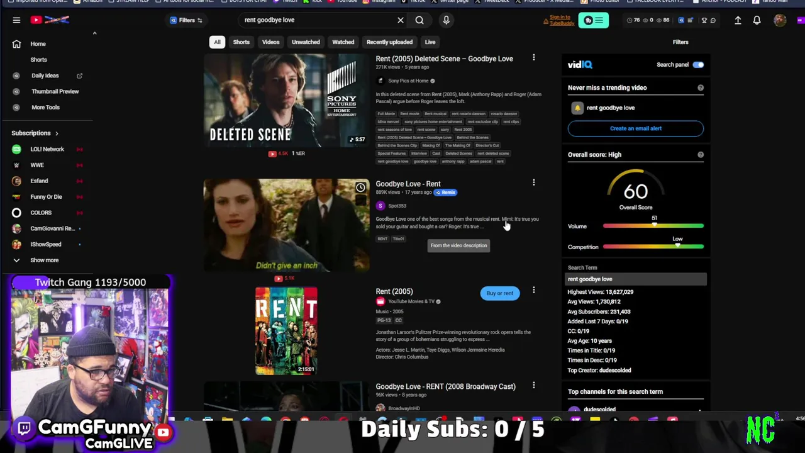Viewport: 805px width, 453px height.
Task: Select the Videos filter chip
Action: coord(270,42)
